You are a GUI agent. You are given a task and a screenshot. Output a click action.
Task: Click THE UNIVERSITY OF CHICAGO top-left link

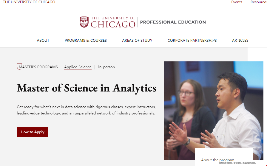click(29, 2)
